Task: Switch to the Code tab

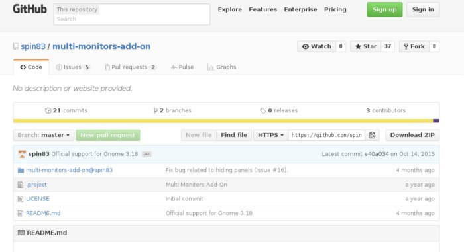Action: pyautogui.click(x=31, y=67)
